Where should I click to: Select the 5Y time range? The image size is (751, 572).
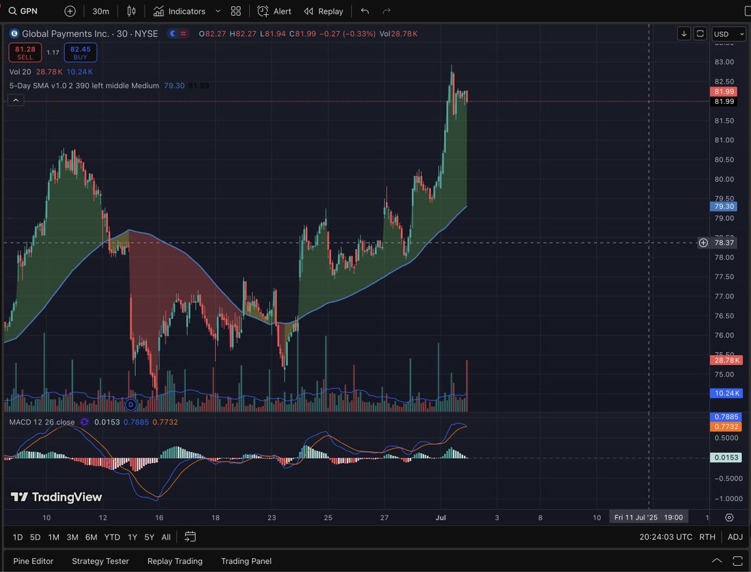pyautogui.click(x=149, y=537)
